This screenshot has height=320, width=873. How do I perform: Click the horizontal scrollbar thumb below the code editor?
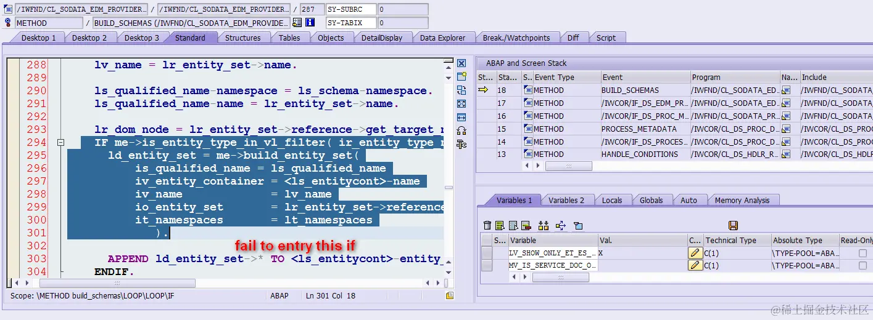117,283
